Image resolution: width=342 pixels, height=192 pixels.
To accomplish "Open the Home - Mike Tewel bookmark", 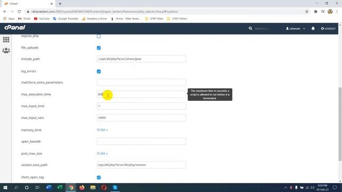I will (126, 19).
